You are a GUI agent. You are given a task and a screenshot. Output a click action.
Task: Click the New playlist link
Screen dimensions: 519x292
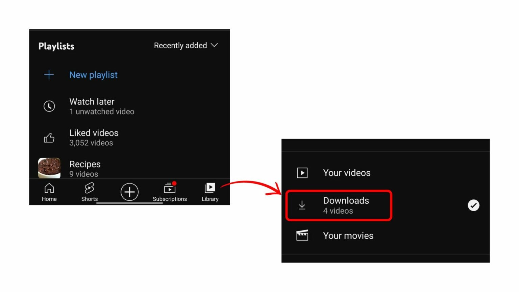(93, 75)
